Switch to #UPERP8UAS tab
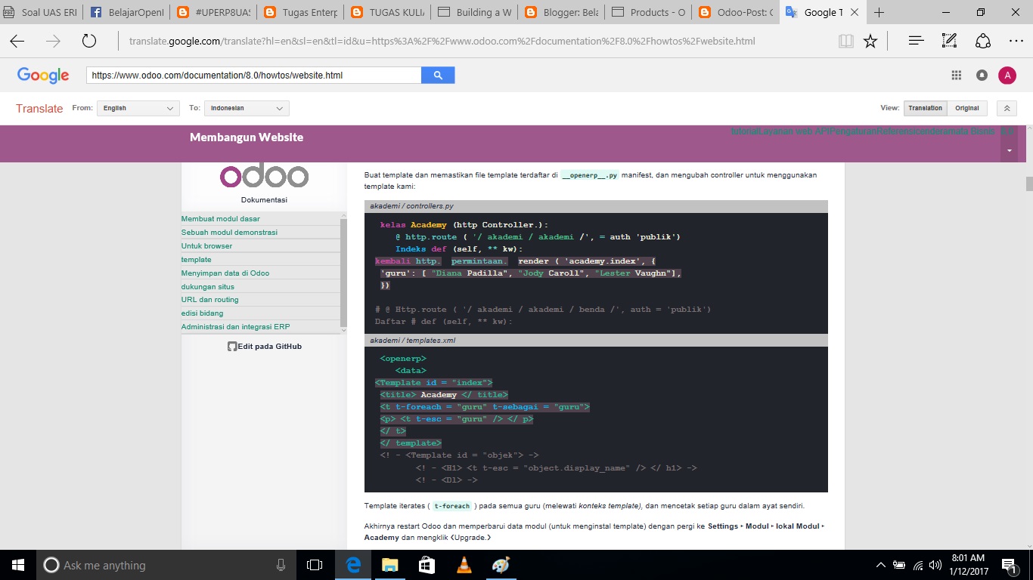Image resolution: width=1033 pixels, height=580 pixels. click(x=214, y=12)
